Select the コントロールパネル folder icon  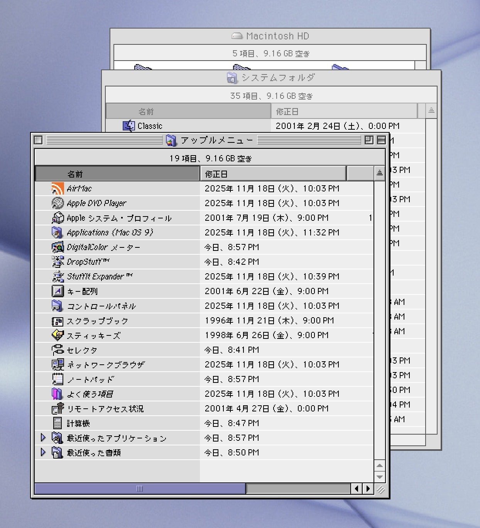pos(58,306)
